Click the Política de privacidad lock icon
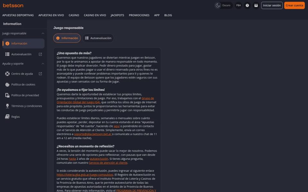308x192 pixels. click(x=7, y=95)
